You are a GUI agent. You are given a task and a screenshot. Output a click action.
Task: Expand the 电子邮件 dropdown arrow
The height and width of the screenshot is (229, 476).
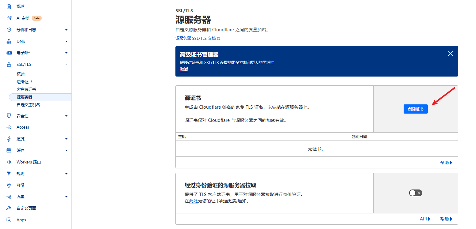[x=66, y=53]
